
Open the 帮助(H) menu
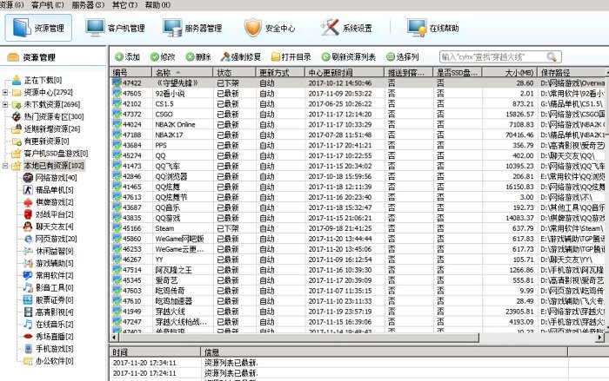pyautogui.click(x=157, y=4)
